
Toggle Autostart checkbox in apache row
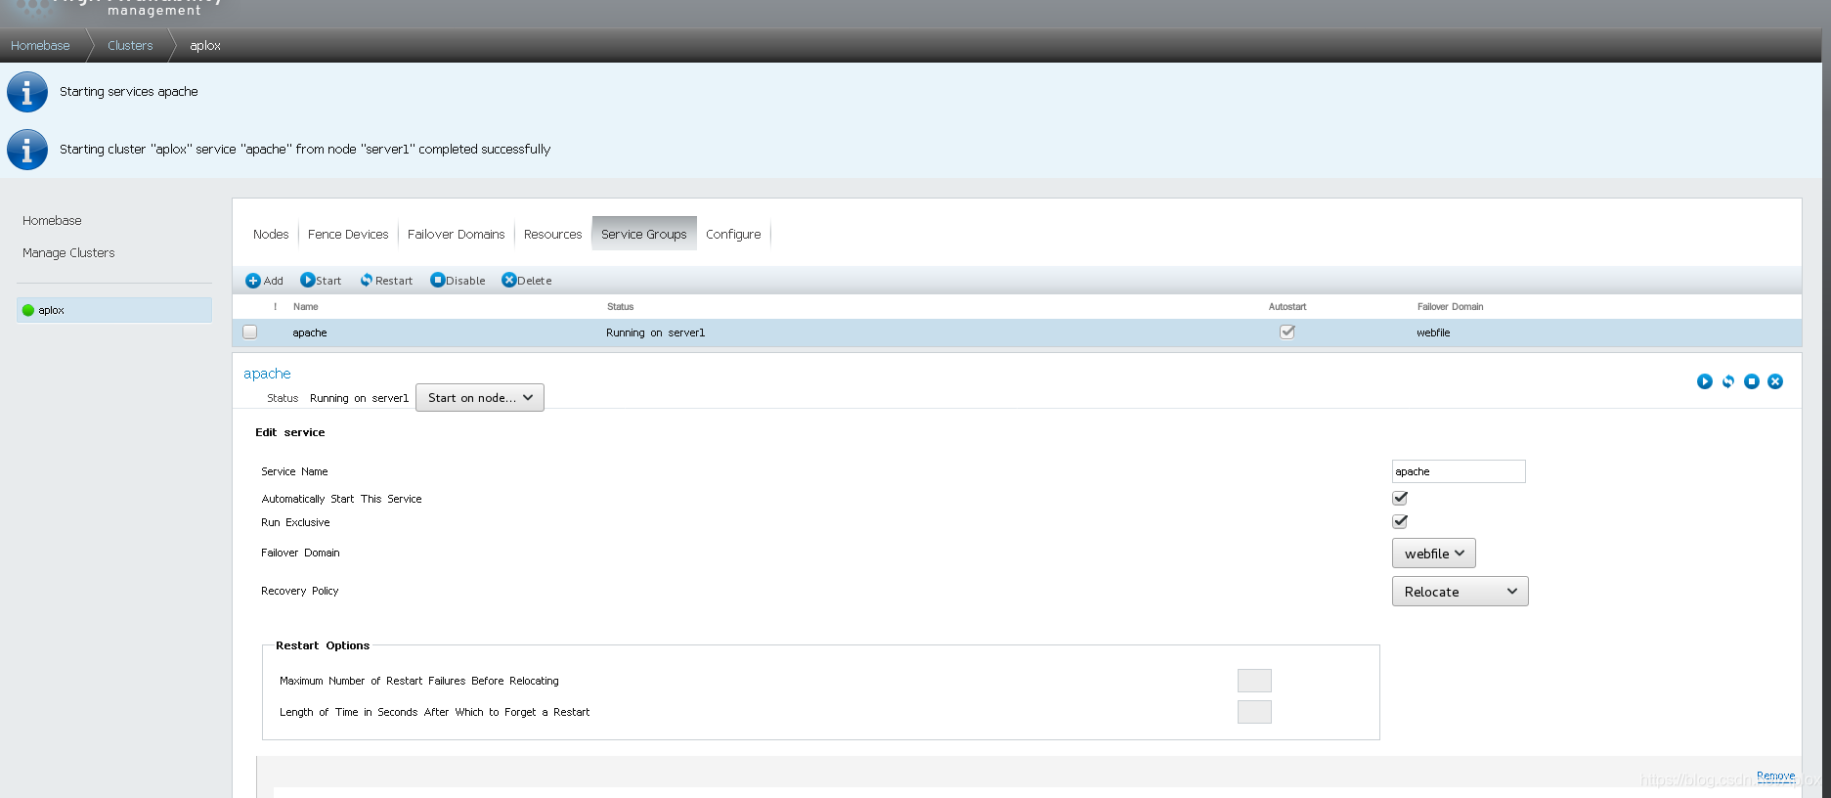[x=1287, y=332]
